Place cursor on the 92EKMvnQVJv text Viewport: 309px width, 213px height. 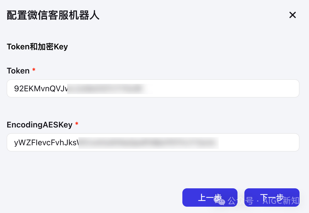(41, 89)
